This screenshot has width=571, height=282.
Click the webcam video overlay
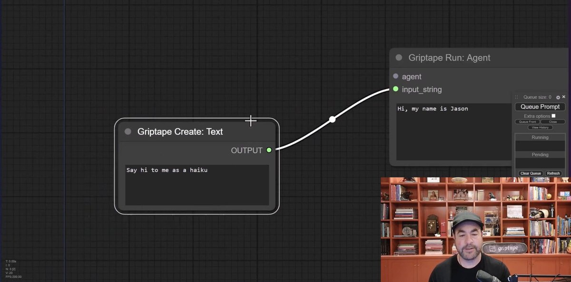476,230
